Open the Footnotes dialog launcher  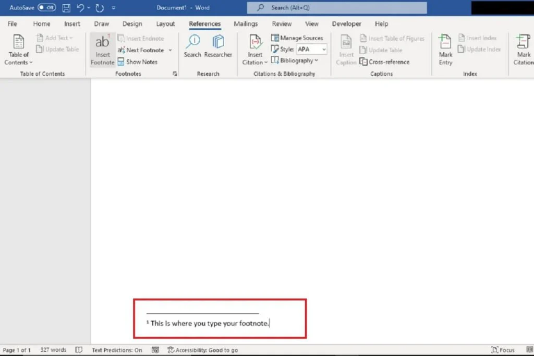175,74
